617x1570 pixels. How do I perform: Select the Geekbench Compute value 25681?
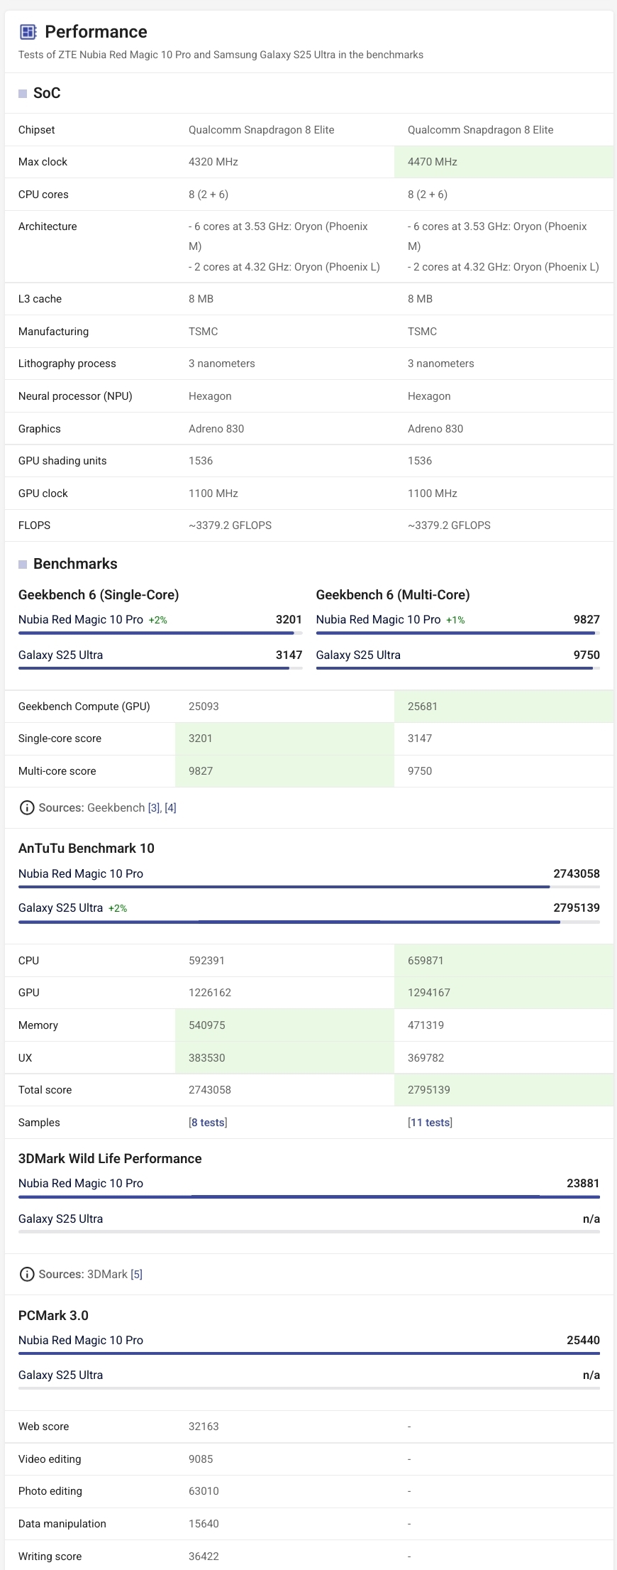click(x=423, y=707)
